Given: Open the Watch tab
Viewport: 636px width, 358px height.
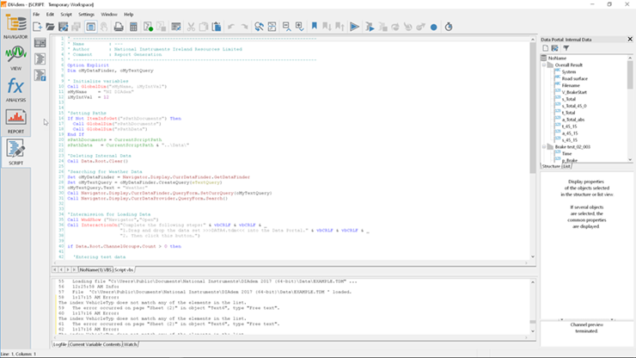Looking at the screenshot, I should 131,344.
